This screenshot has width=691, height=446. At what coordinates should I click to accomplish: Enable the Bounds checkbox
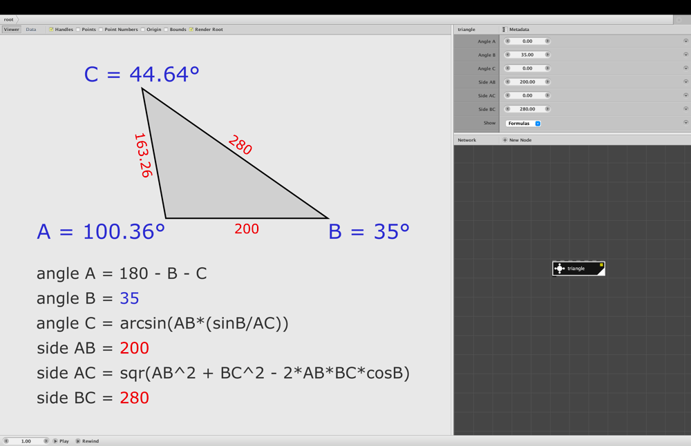point(166,30)
